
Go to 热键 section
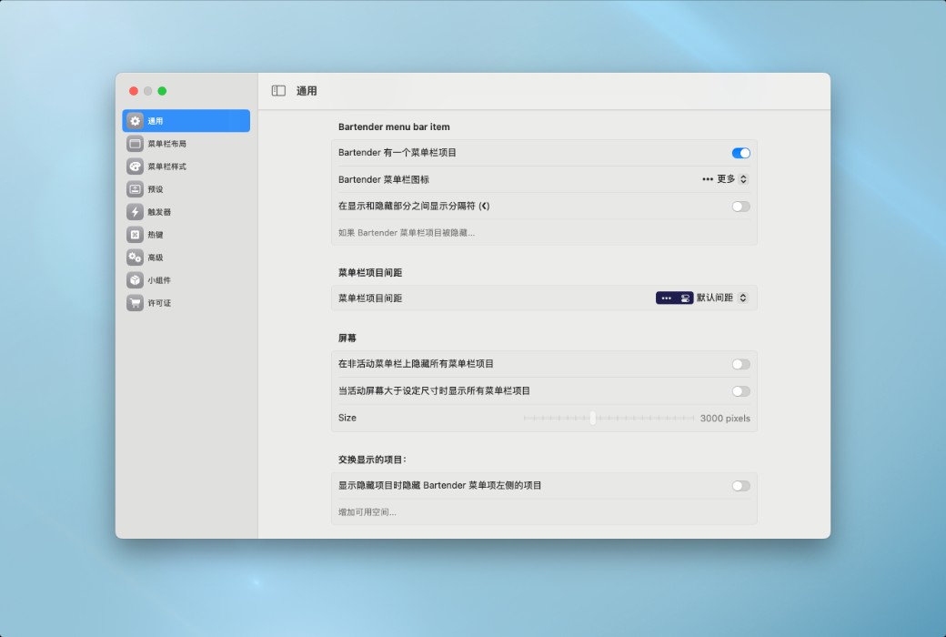[x=186, y=234]
